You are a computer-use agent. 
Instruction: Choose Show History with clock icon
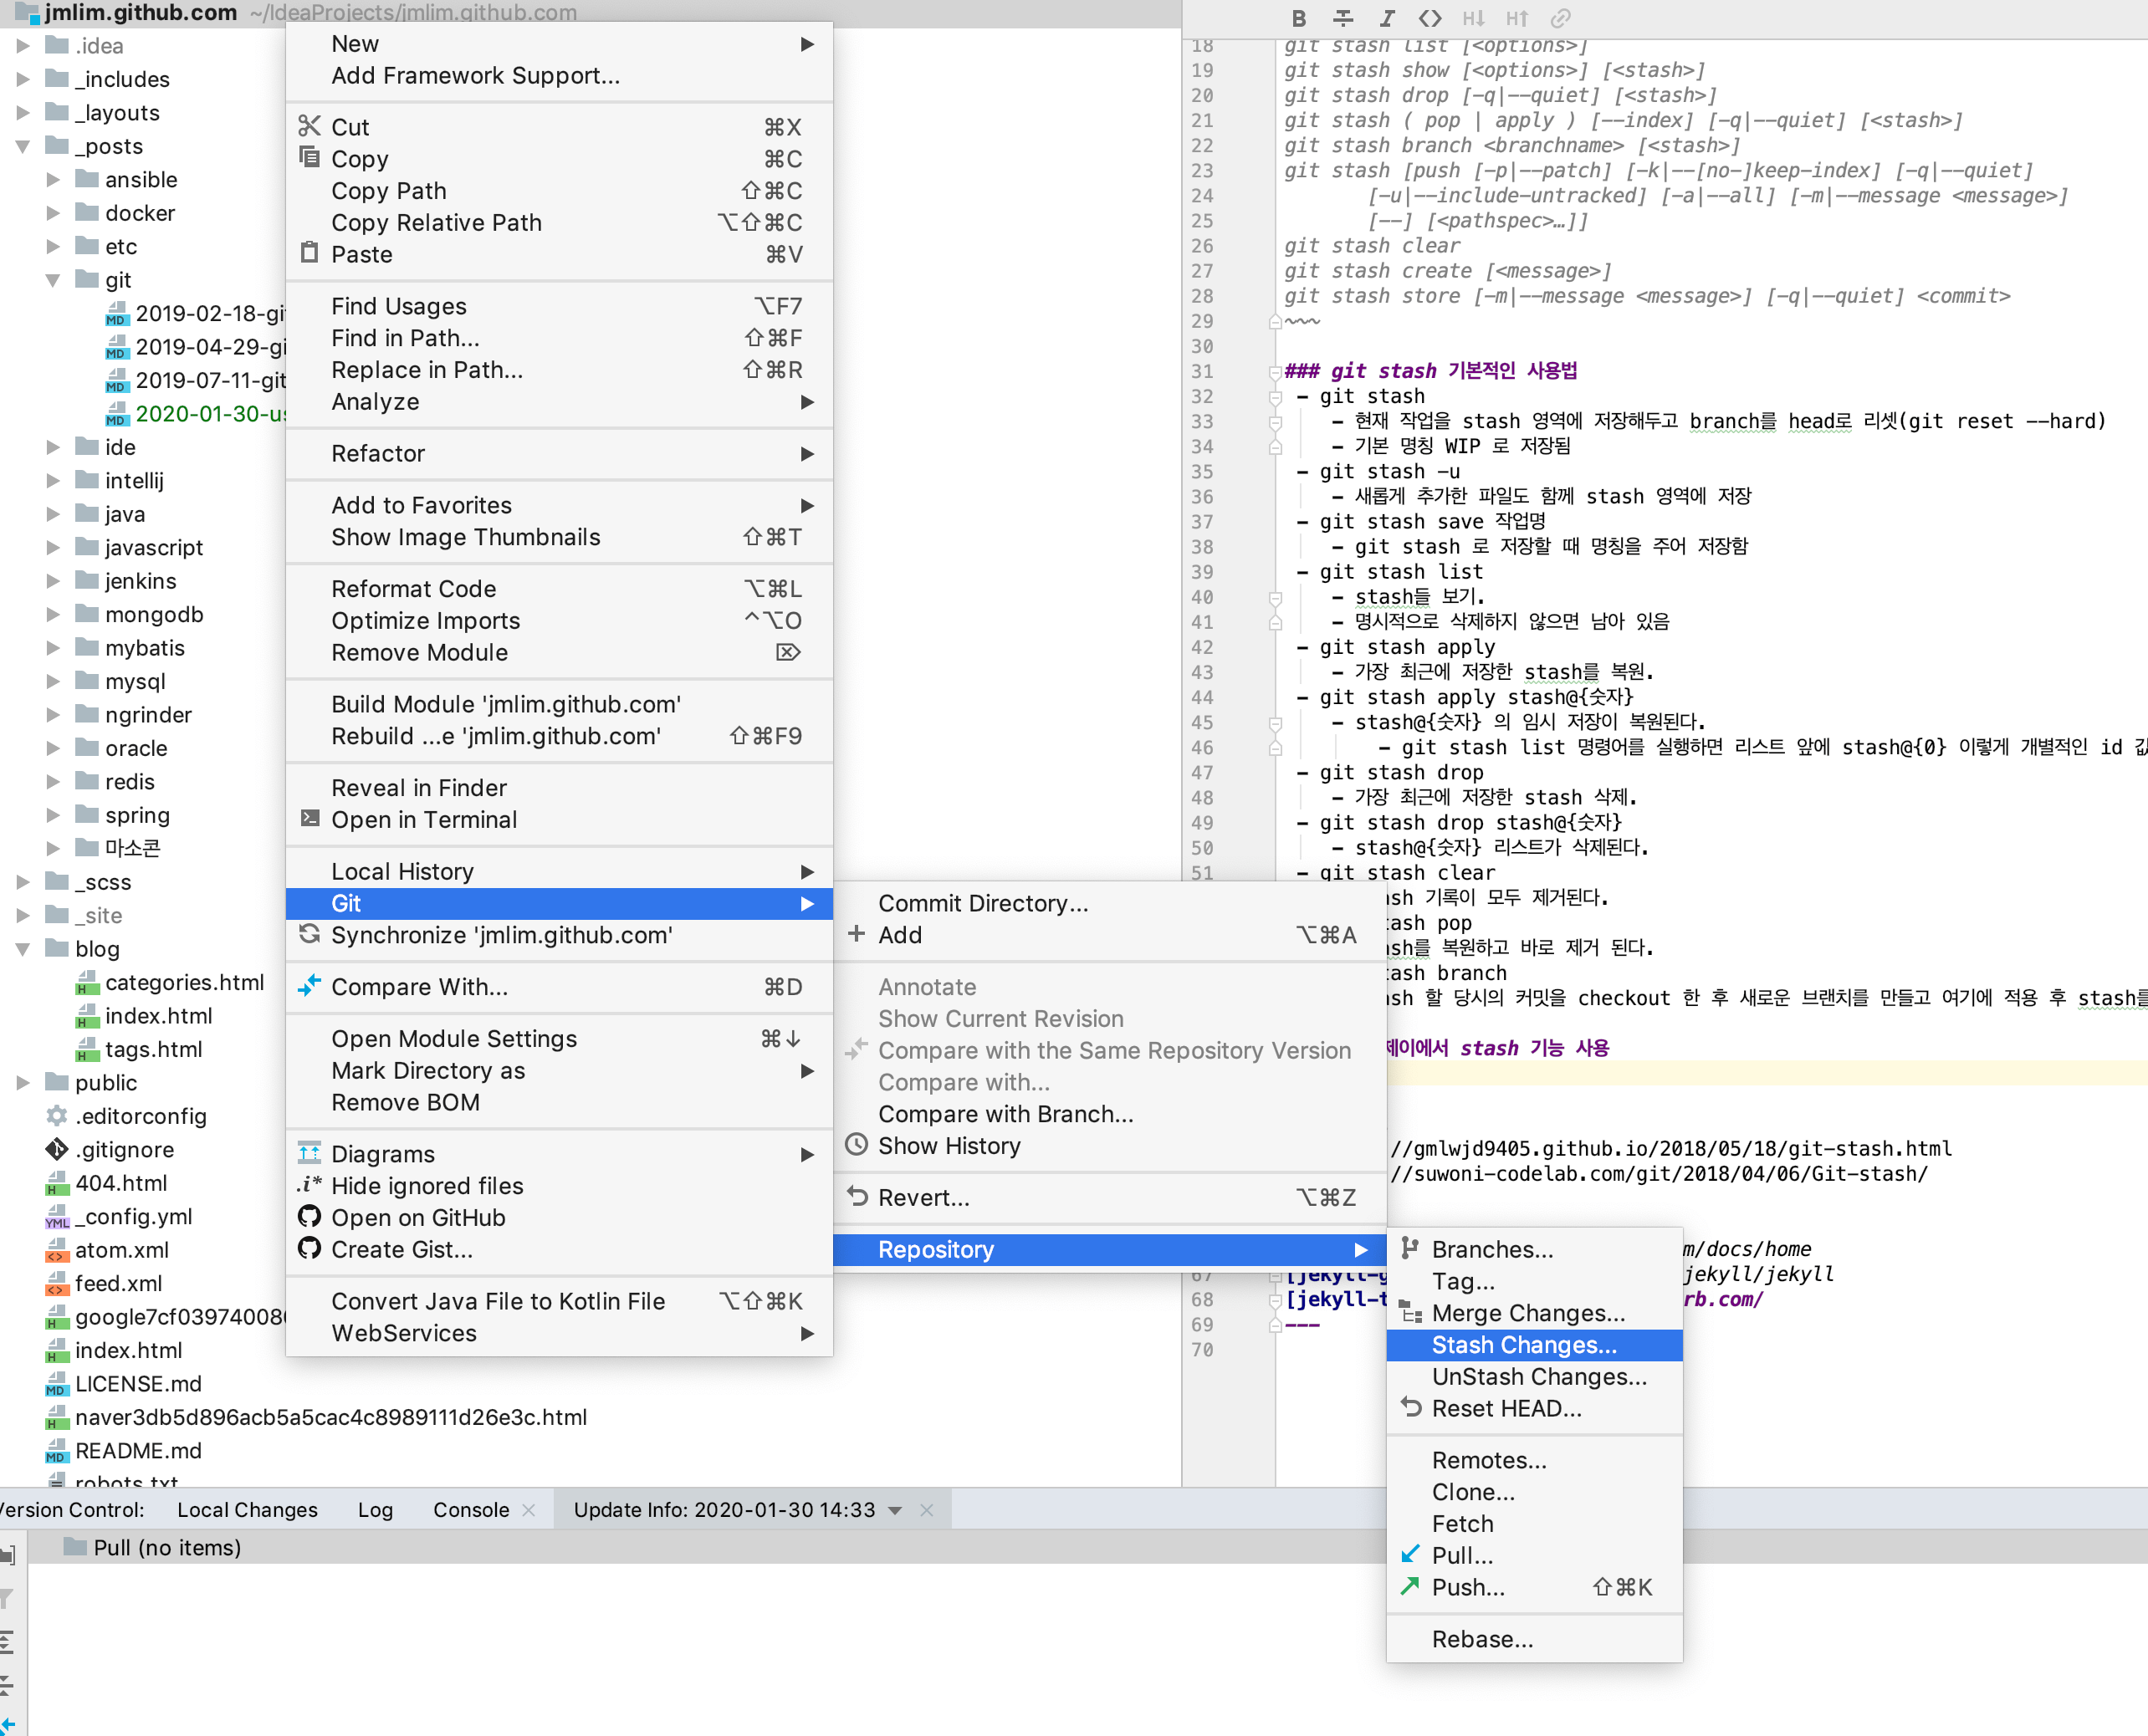click(x=948, y=1145)
